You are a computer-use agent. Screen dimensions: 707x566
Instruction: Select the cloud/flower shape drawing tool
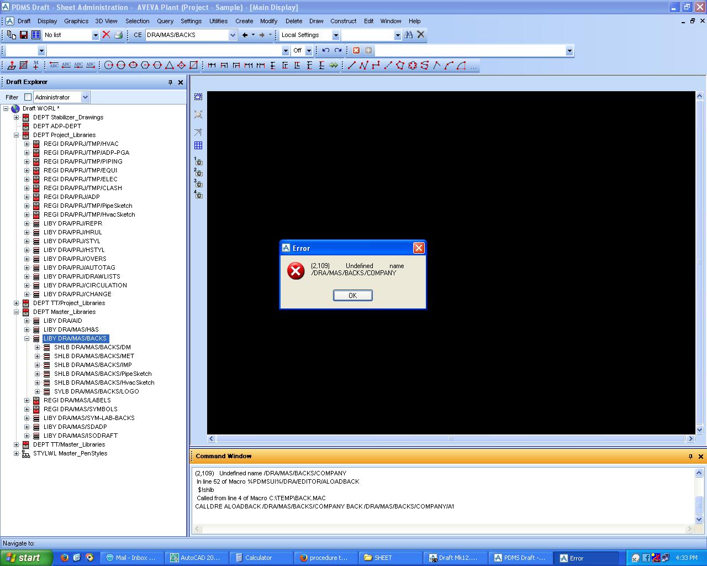pyautogui.click(x=412, y=65)
